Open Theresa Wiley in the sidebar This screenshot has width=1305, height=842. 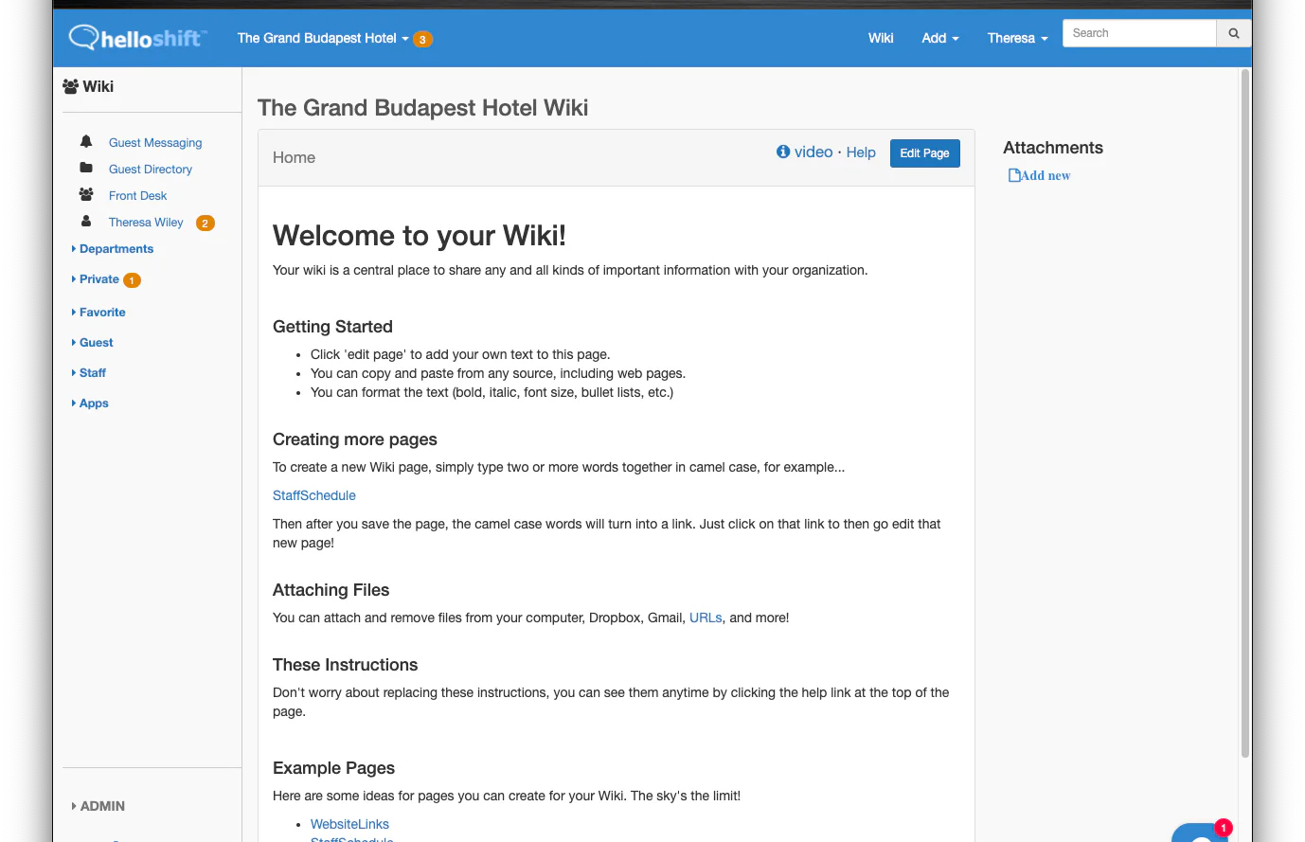[x=146, y=223]
